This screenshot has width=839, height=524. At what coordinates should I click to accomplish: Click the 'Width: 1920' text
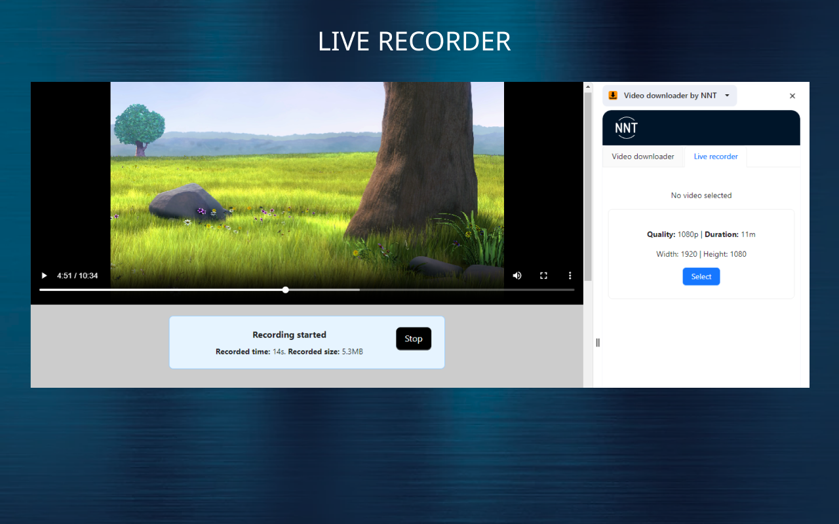[677, 254]
